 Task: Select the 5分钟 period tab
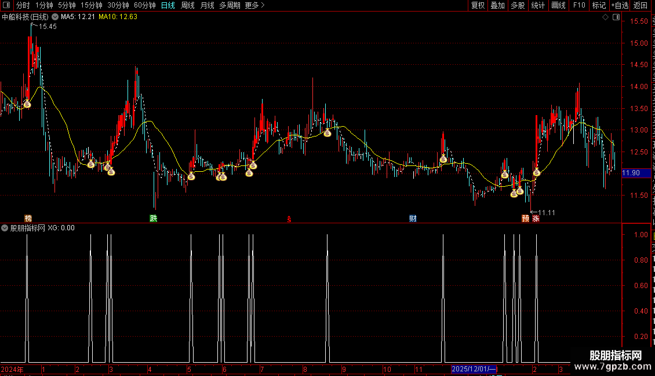tap(67, 5)
